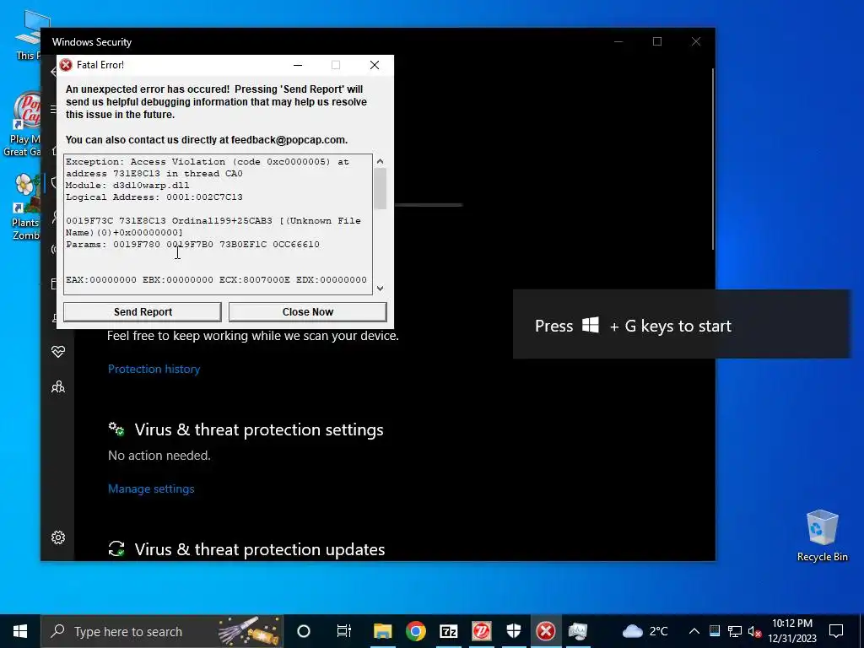The height and width of the screenshot is (648, 864).
Task: Click the Send Report button
Action: coord(143,312)
